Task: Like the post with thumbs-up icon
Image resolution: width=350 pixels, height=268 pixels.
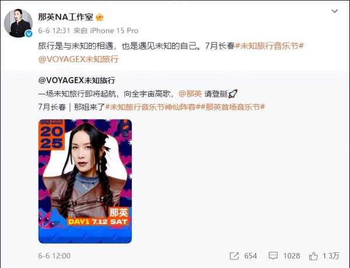Action: pos(313,256)
